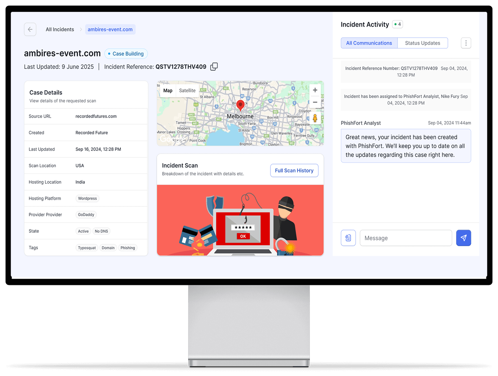Select the All Communications tab
This screenshot has height=376, width=498.
tap(369, 43)
